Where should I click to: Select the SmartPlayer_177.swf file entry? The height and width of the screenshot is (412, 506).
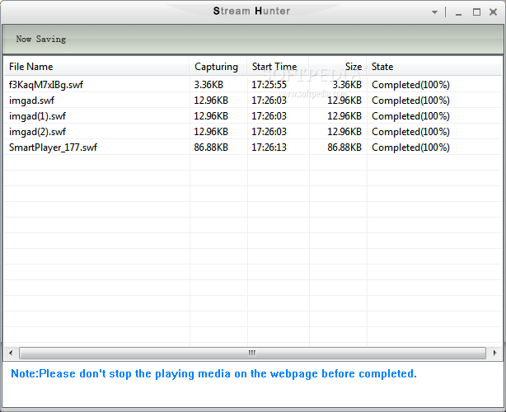[53, 147]
